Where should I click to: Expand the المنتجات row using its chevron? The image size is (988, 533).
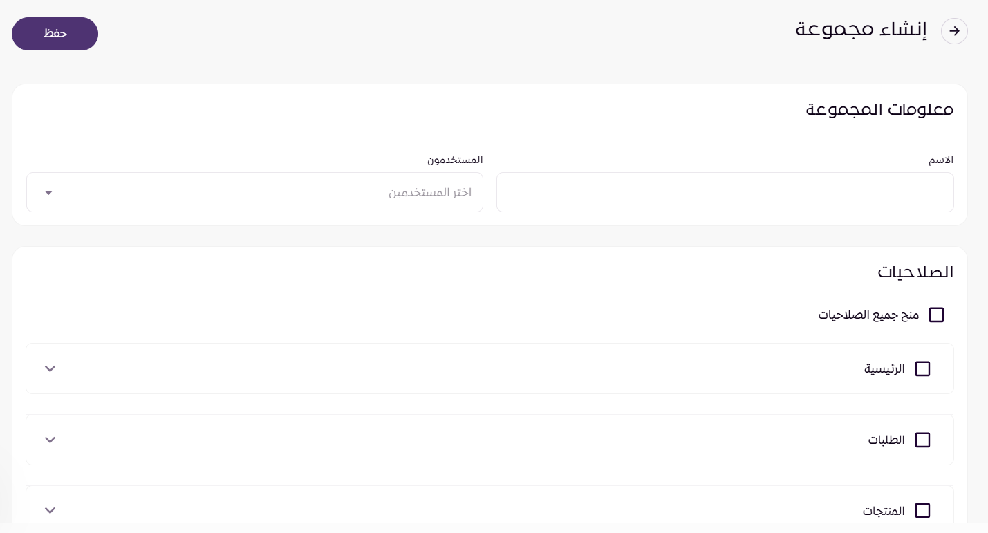pyautogui.click(x=50, y=511)
